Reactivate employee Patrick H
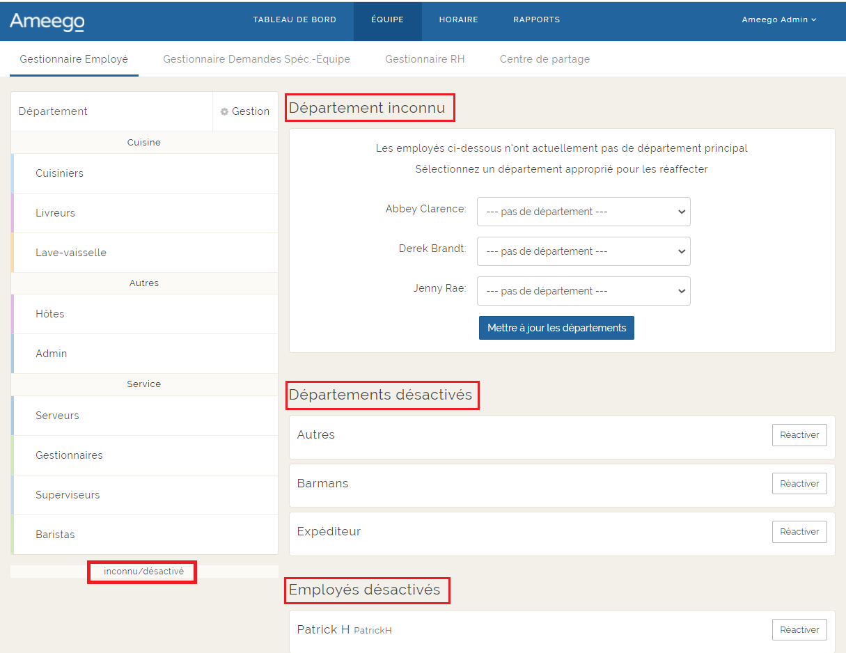This screenshot has width=846, height=653. pyautogui.click(x=799, y=630)
